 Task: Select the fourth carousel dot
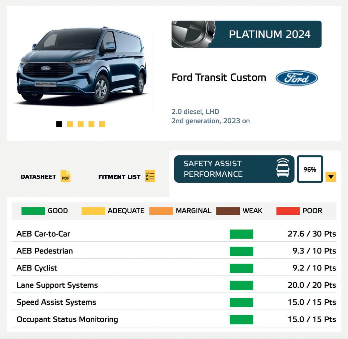(x=91, y=124)
